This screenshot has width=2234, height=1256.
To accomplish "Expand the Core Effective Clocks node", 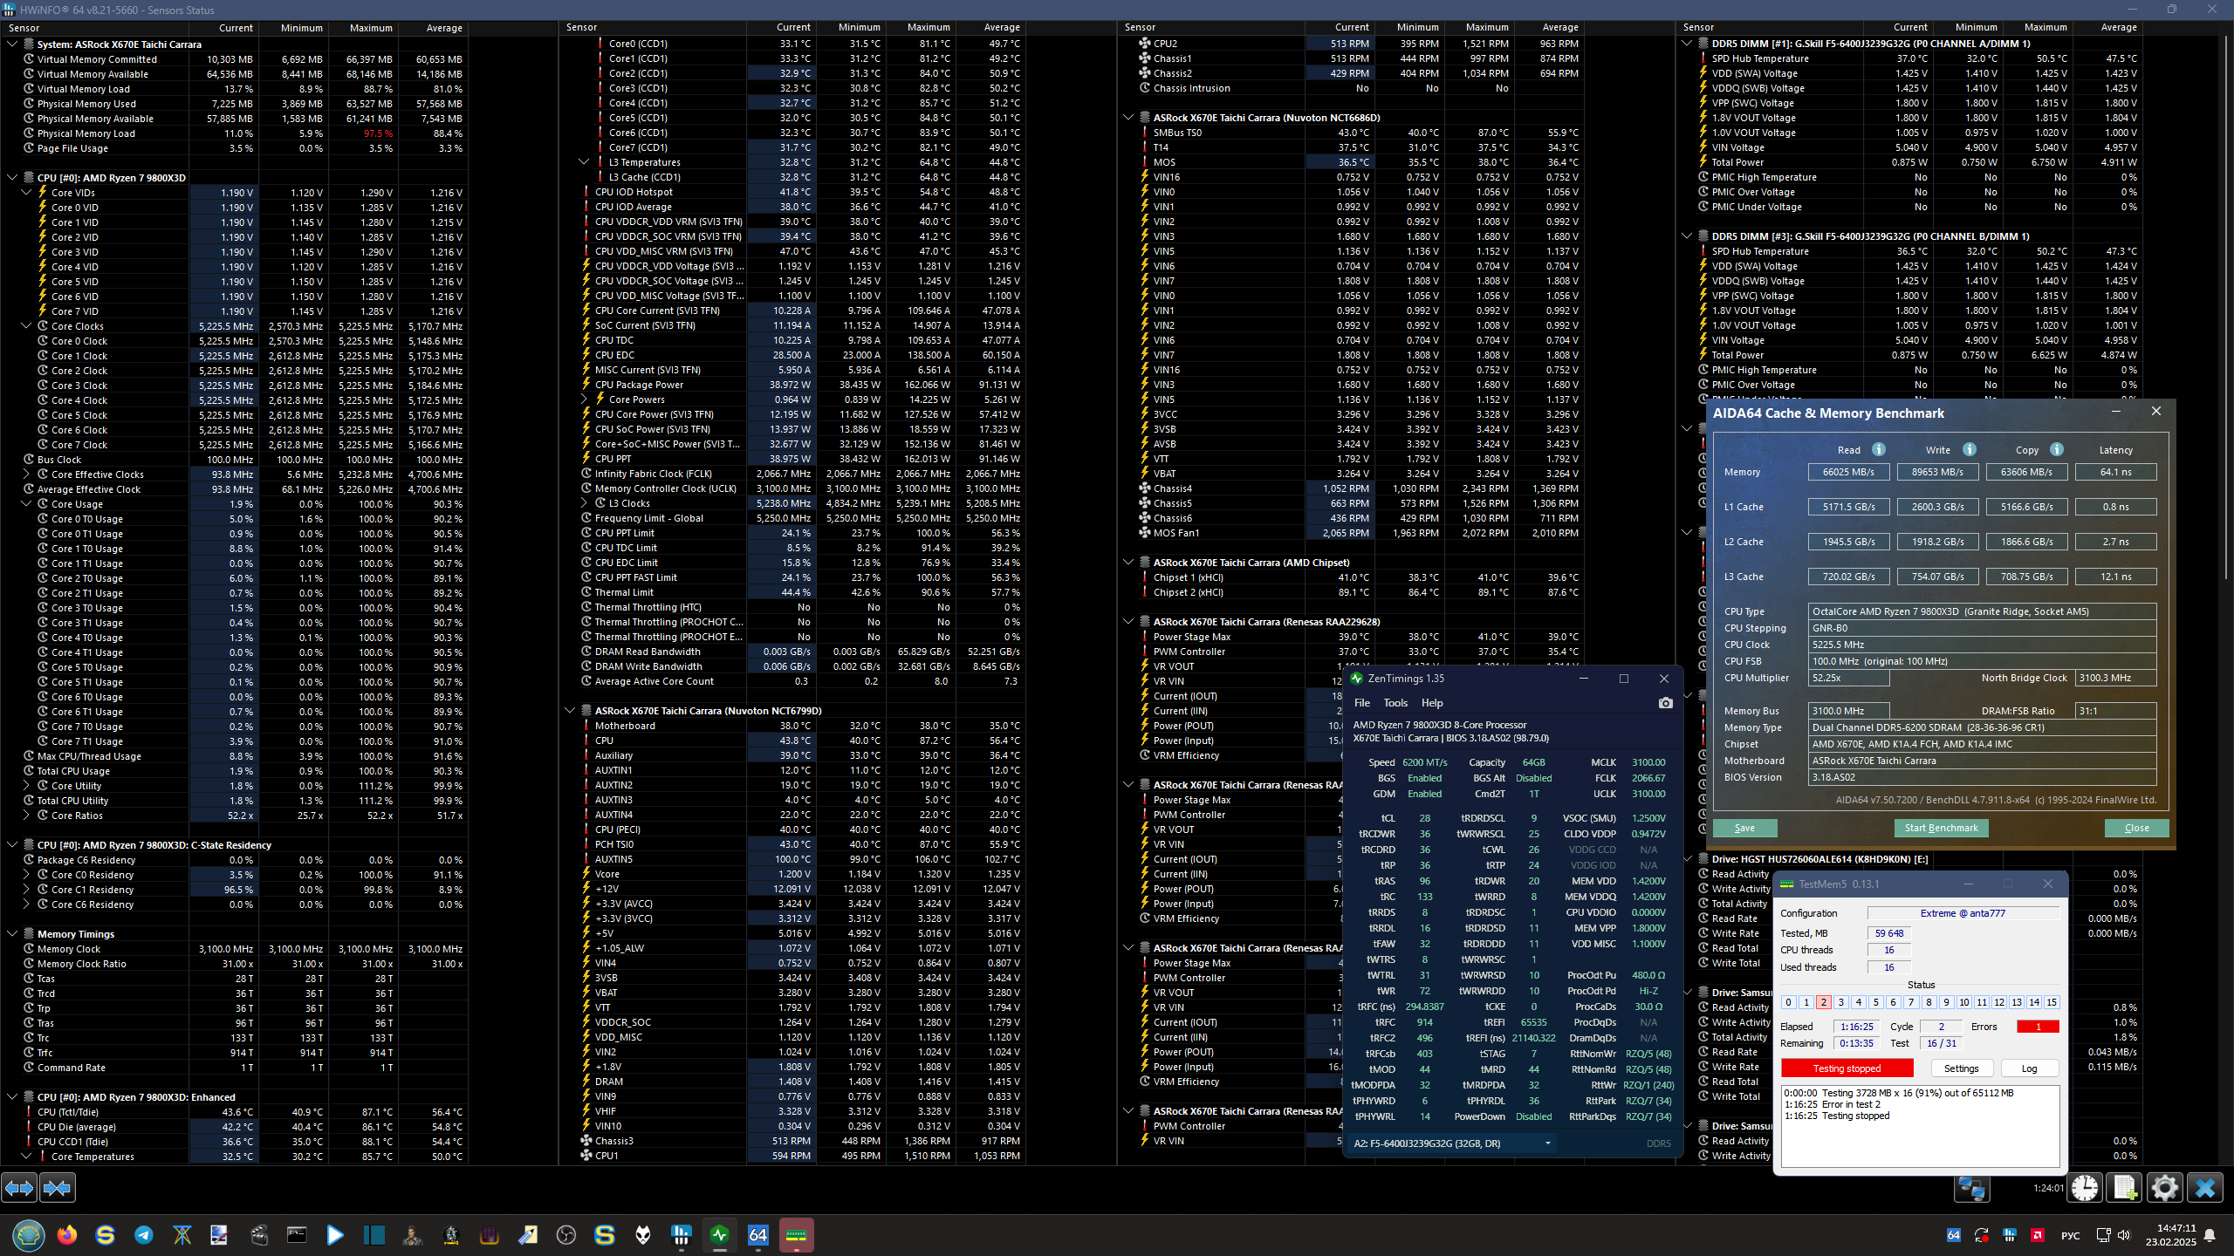I will click(x=26, y=474).
